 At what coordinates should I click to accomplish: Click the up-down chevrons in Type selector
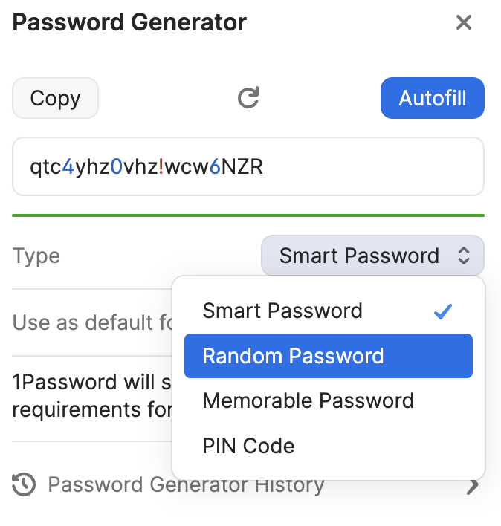click(x=464, y=256)
